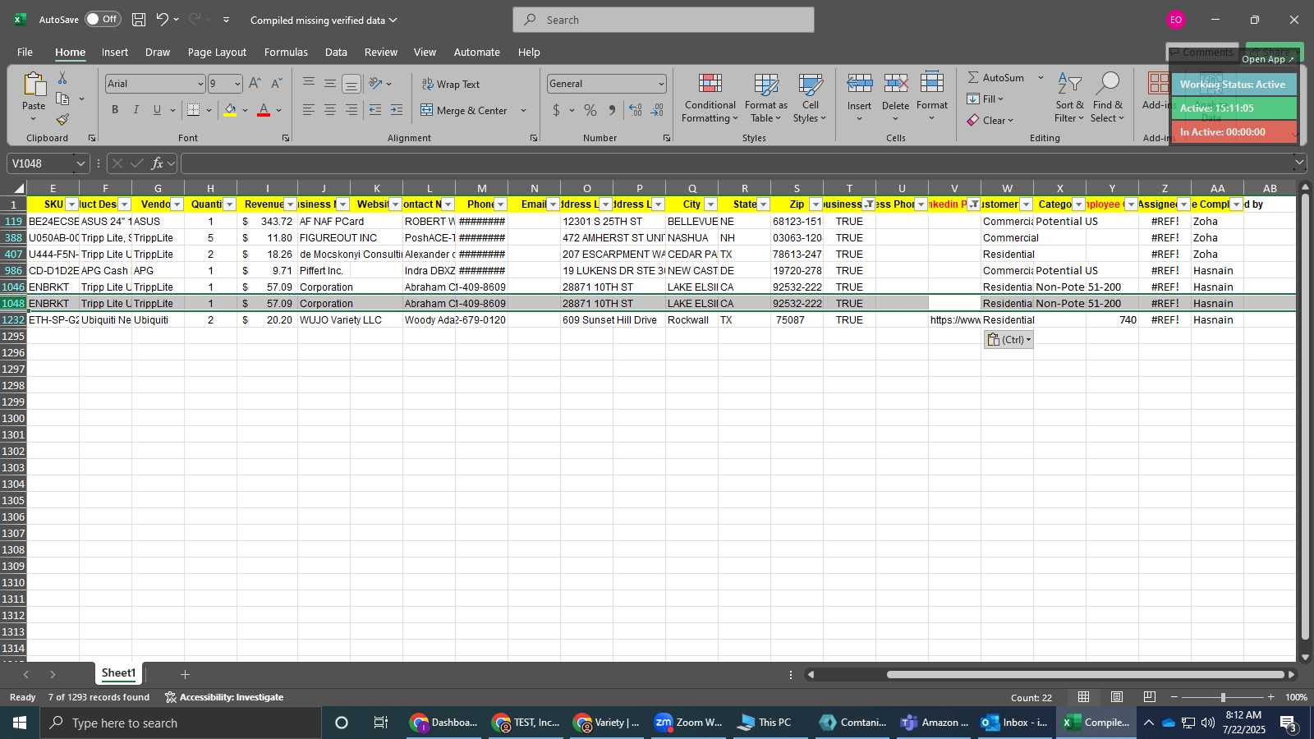This screenshot has height=739, width=1314.
Task: Open the Name Box dropdown
Action: (x=80, y=163)
